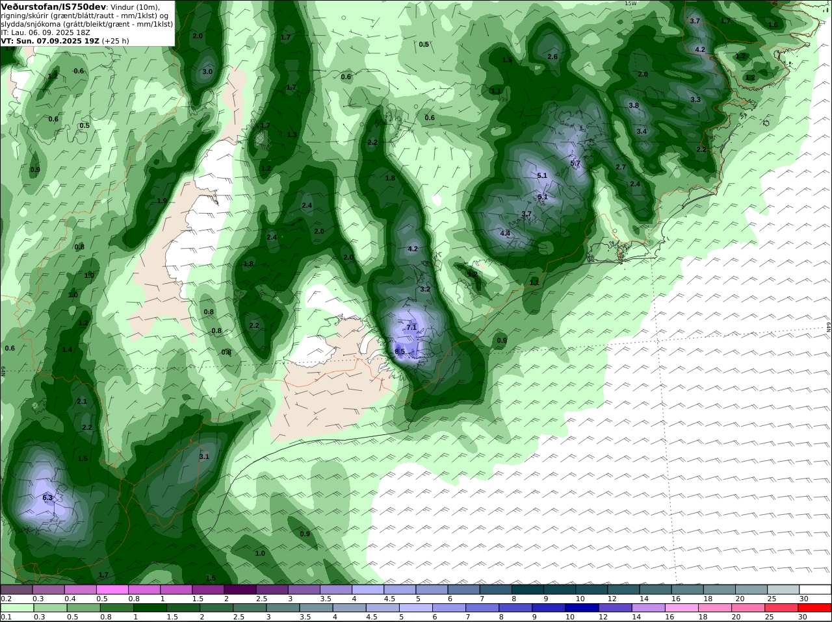Select lower rain legend dark blue swatch labelled 10
This screenshot has width=832, height=622.
[582, 608]
